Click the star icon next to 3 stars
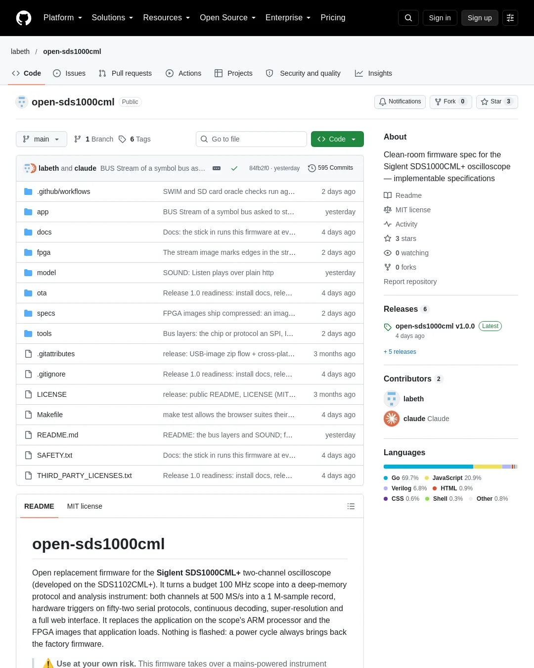The image size is (534, 668). [388, 239]
